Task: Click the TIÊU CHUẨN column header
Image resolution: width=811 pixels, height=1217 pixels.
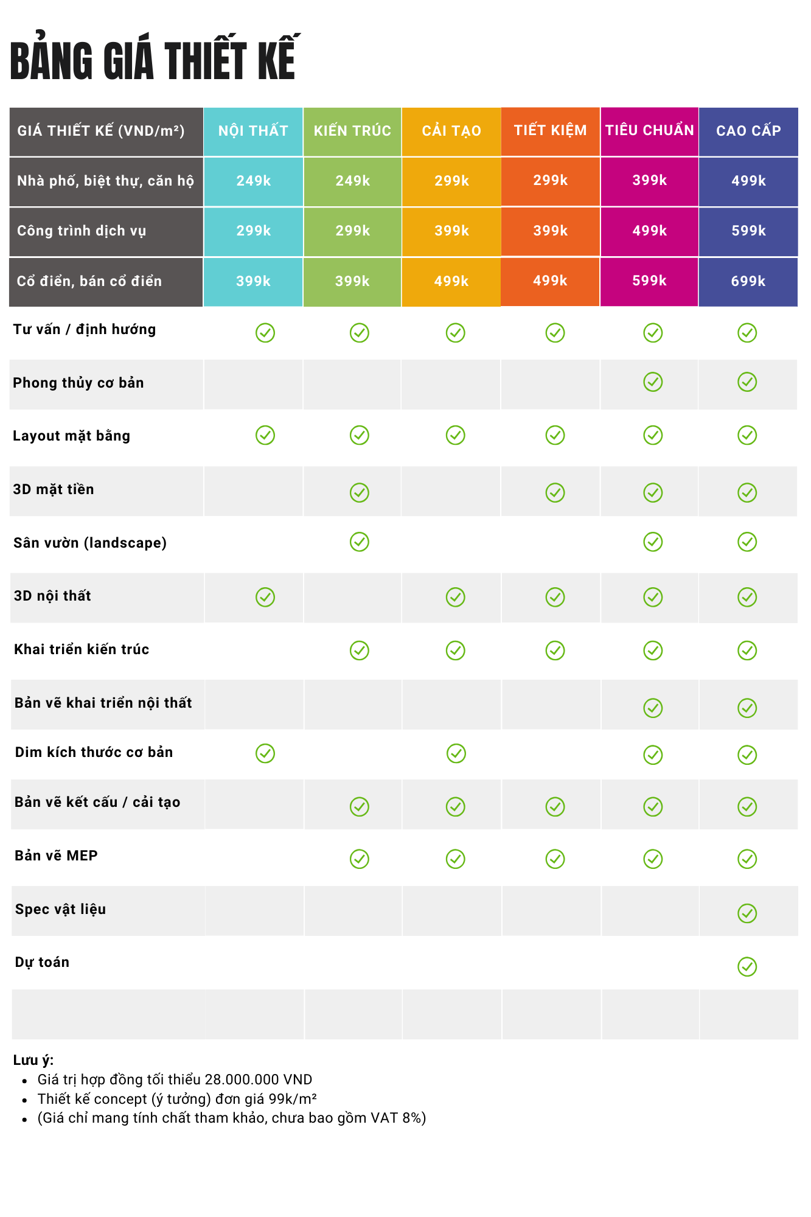Action: point(649,131)
